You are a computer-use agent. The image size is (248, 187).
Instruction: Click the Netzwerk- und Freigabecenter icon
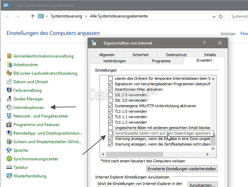[9, 116]
